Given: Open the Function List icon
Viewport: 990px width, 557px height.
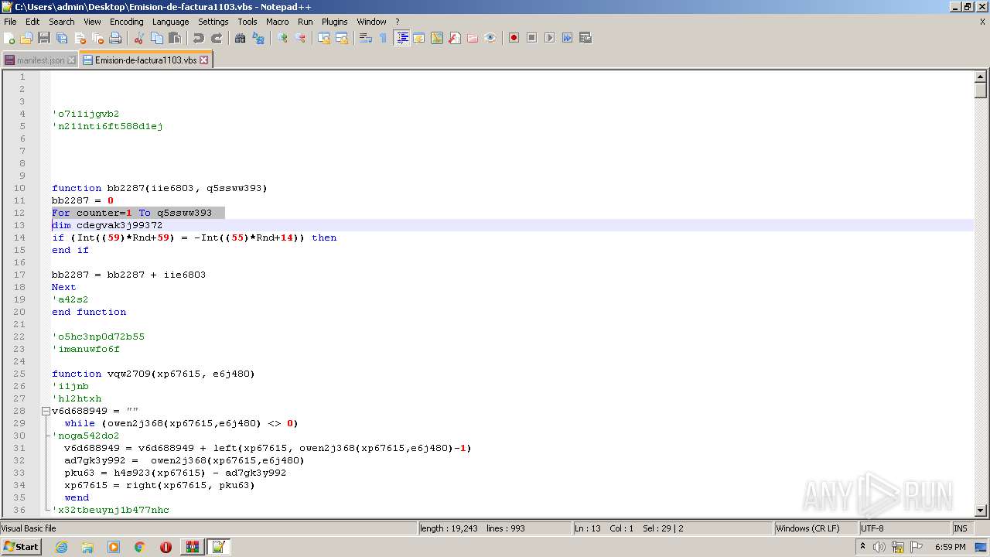Looking at the screenshot, I should coord(455,38).
